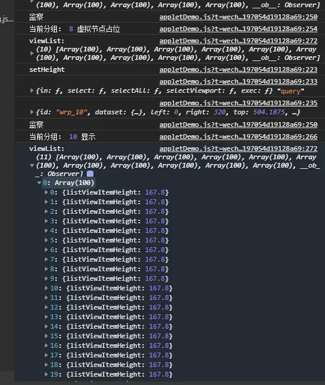Collapse the 0: Array(100) node
This screenshot has height=385, width=325.
click(x=39, y=183)
